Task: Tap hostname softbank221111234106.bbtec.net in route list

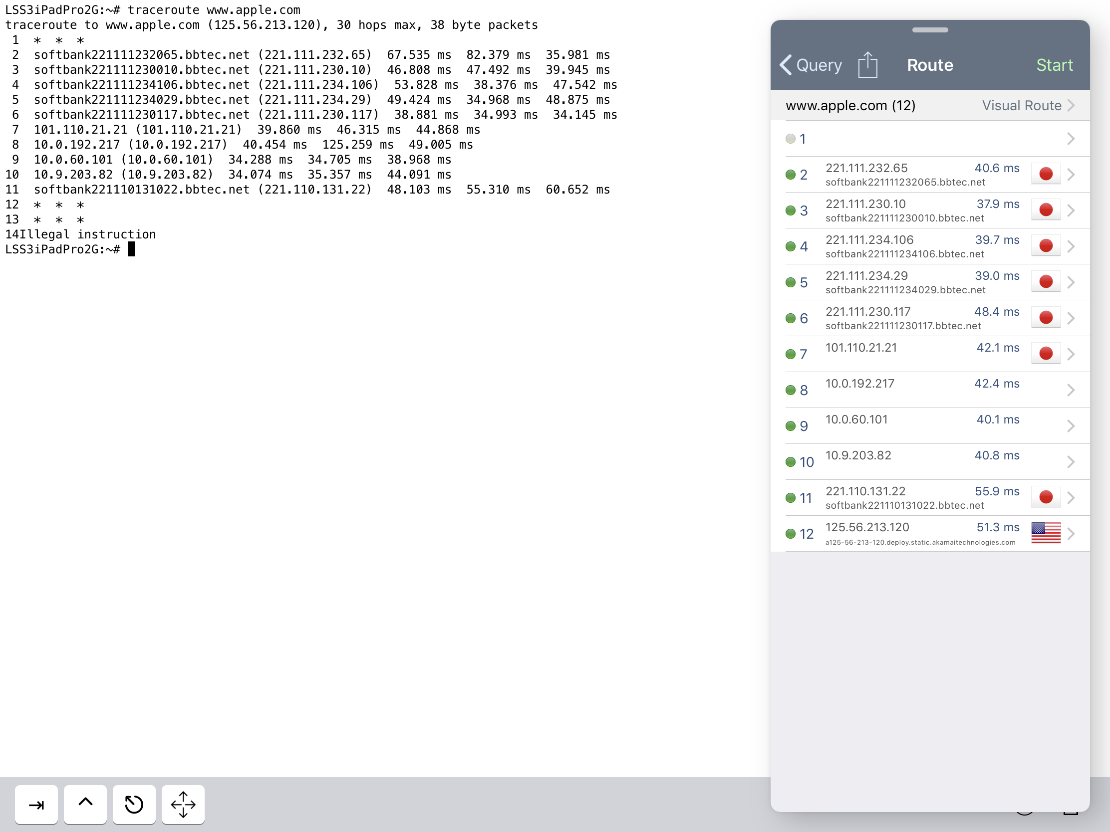Action: click(x=904, y=254)
